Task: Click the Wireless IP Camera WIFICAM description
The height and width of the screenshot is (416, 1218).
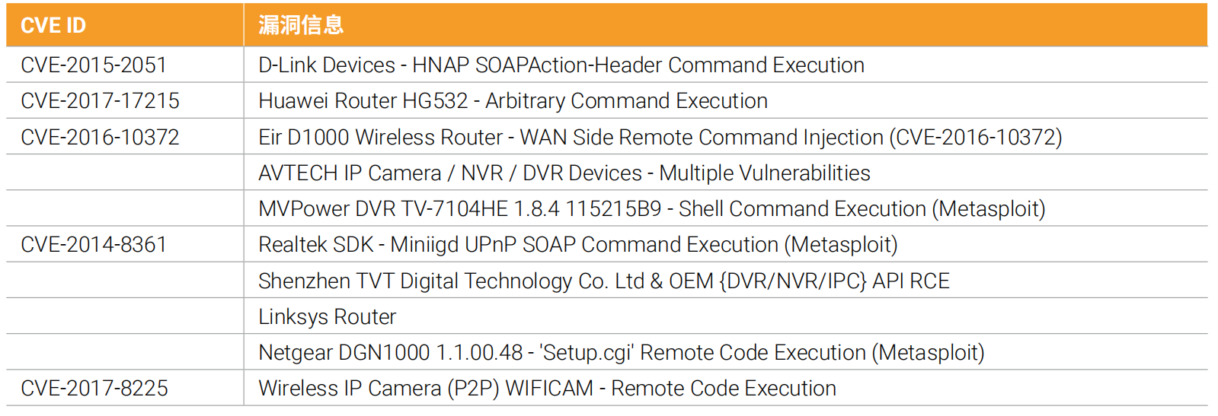Action: (547, 389)
